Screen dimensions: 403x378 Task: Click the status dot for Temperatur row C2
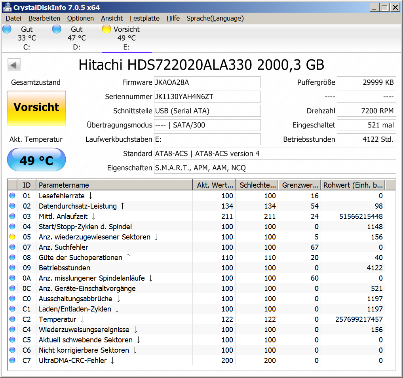click(x=12, y=319)
